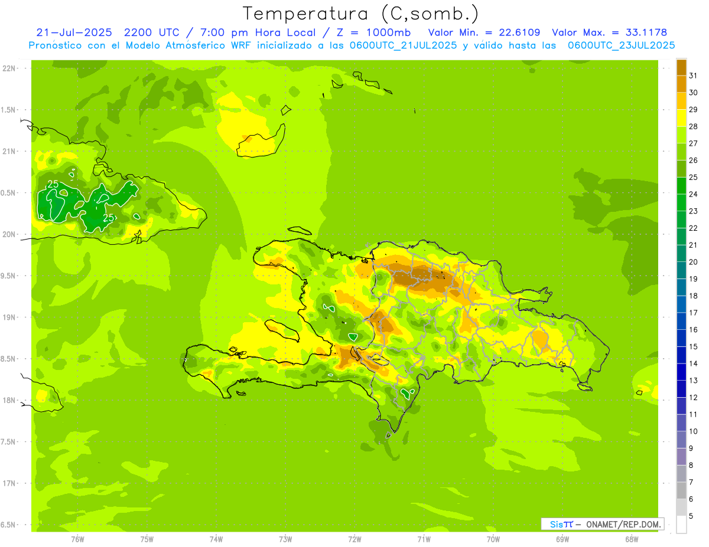
Task: Click the legend value label 13
Action: tap(693, 381)
